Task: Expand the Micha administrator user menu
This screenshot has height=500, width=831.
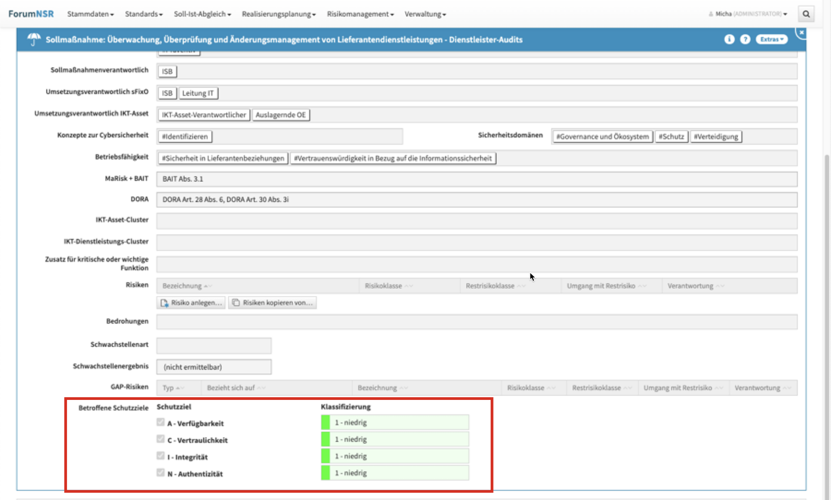Action: pyautogui.click(x=748, y=14)
